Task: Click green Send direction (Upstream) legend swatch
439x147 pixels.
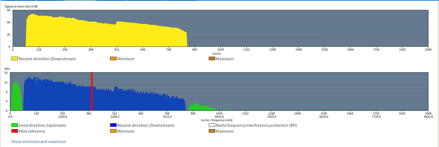Action: pos(15,125)
